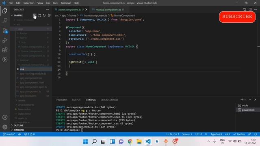Click the feedback icon in status bar
The height and width of the screenshot is (146, 260).
[x=249, y=134]
